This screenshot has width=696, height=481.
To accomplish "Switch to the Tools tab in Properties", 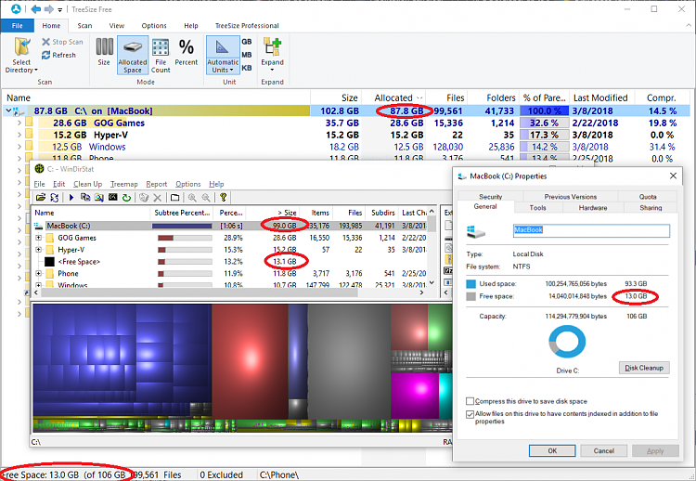I will click(537, 207).
